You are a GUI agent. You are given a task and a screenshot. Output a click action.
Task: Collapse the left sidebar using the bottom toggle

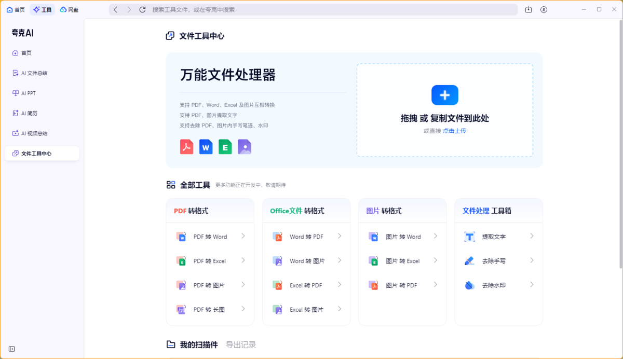point(11,349)
